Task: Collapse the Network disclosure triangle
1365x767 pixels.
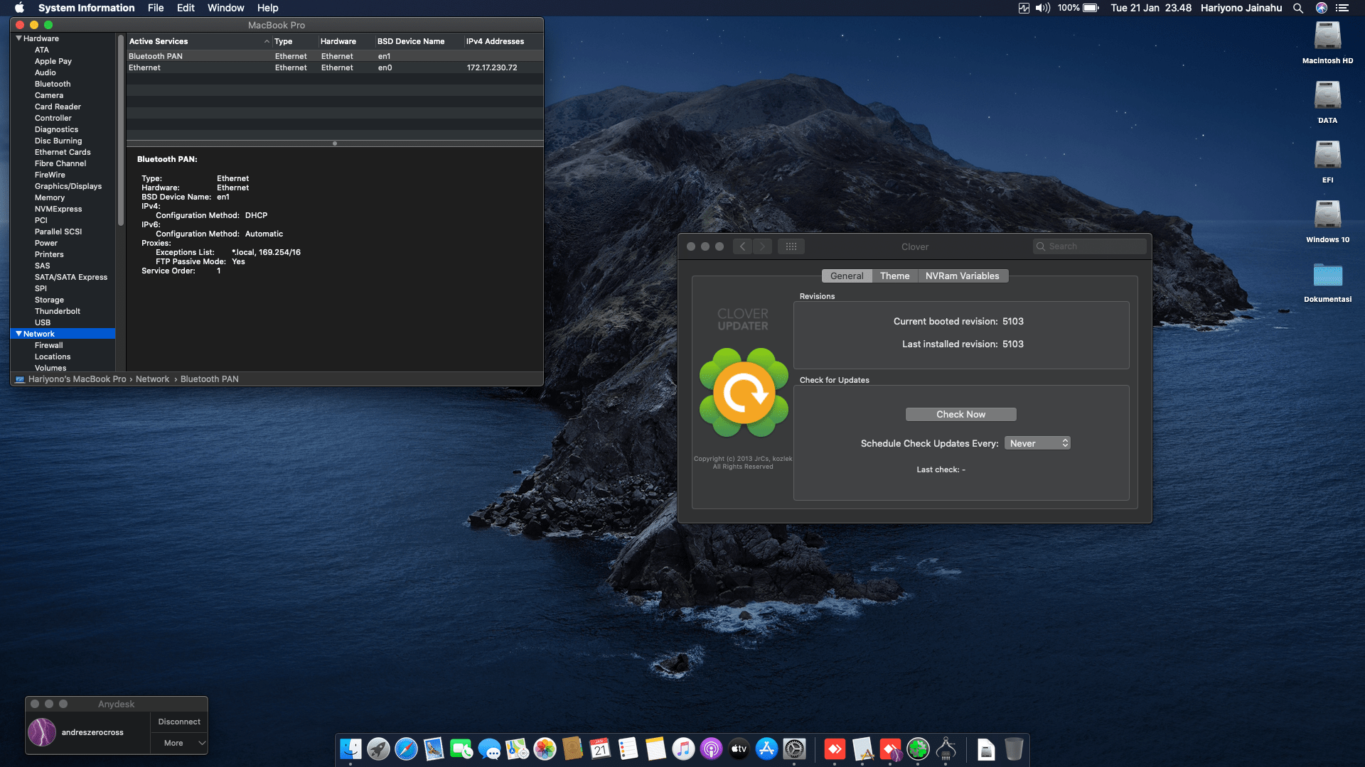Action: coord(18,334)
